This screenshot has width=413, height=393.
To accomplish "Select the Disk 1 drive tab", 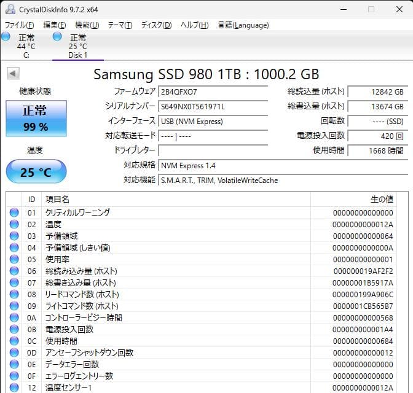I will click(x=78, y=46).
